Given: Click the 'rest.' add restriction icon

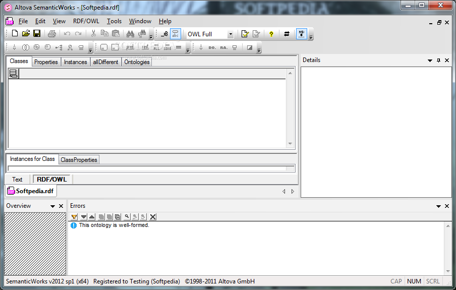Looking at the screenshot, I should (x=145, y=47).
